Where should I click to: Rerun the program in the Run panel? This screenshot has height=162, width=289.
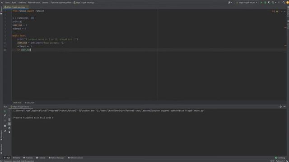[x=5, y=111]
